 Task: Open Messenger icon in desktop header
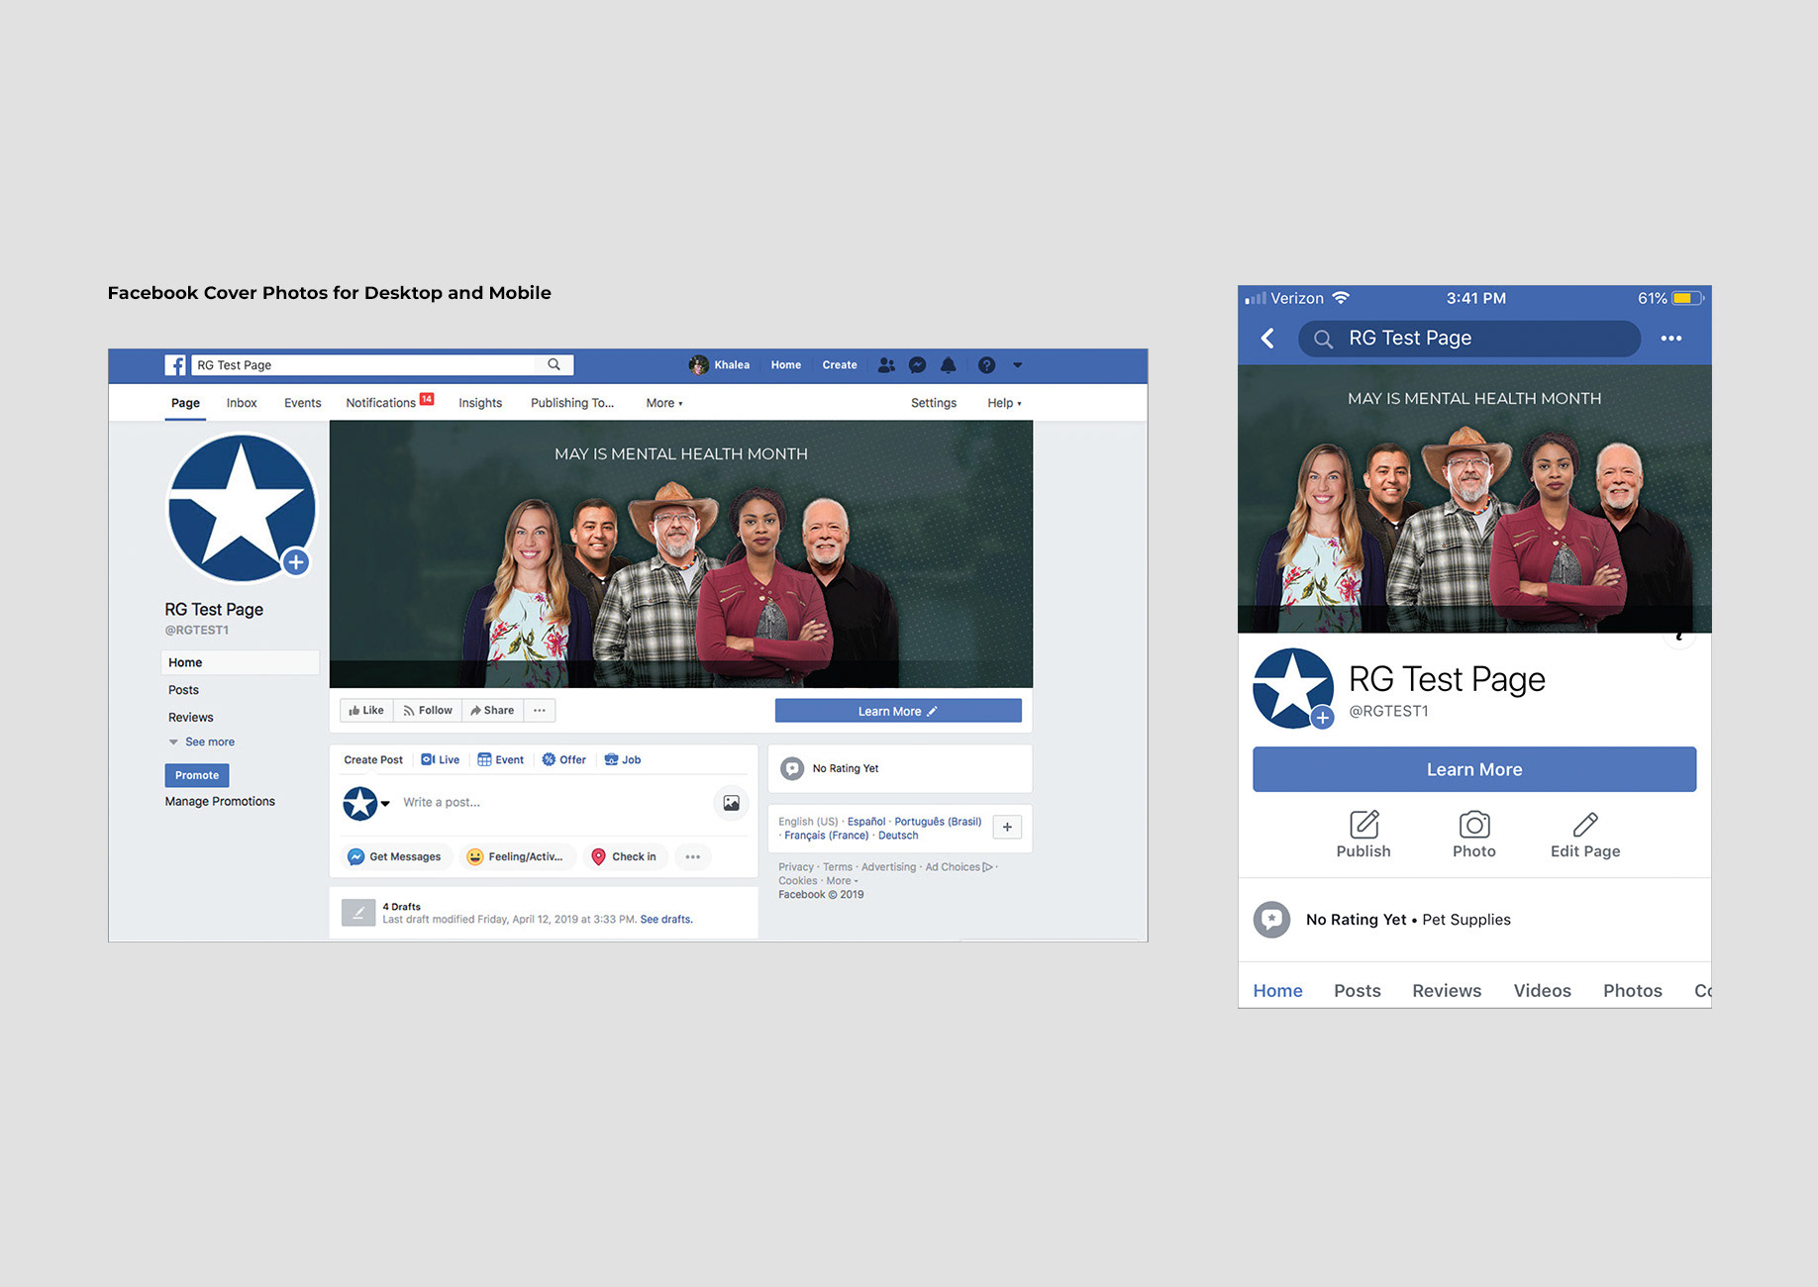click(918, 365)
